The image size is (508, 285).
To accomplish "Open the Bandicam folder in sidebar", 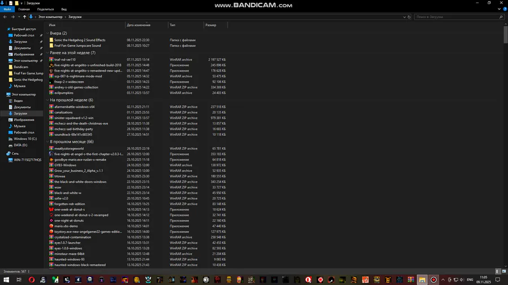I will (x=21, y=67).
